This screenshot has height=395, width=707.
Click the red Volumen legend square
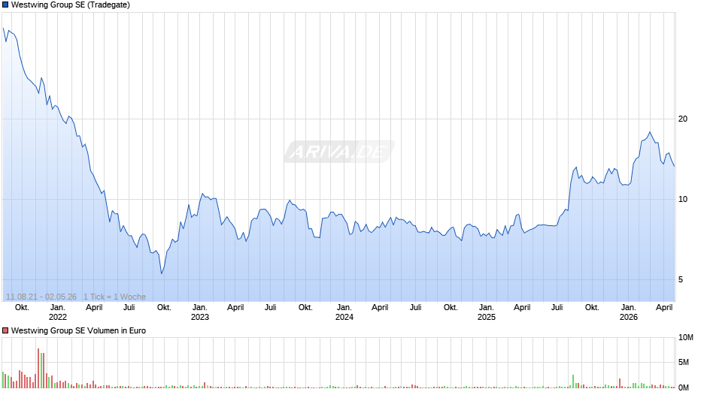tap(5, 330)
